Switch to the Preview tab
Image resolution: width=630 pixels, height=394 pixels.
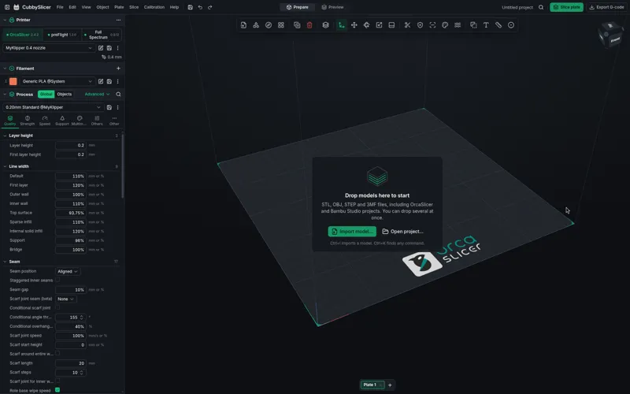click(x=332, y=7)
